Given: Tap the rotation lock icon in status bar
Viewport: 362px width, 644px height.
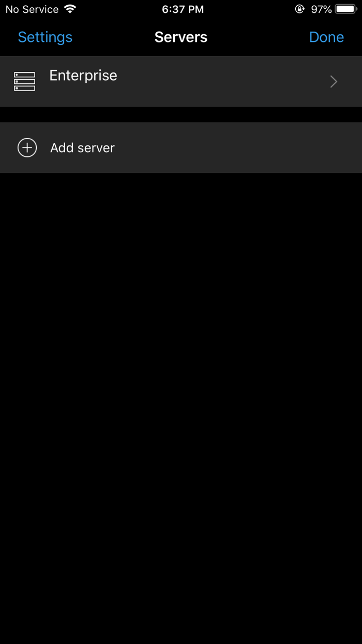Looking at the screenshot, I should (299, 9).
